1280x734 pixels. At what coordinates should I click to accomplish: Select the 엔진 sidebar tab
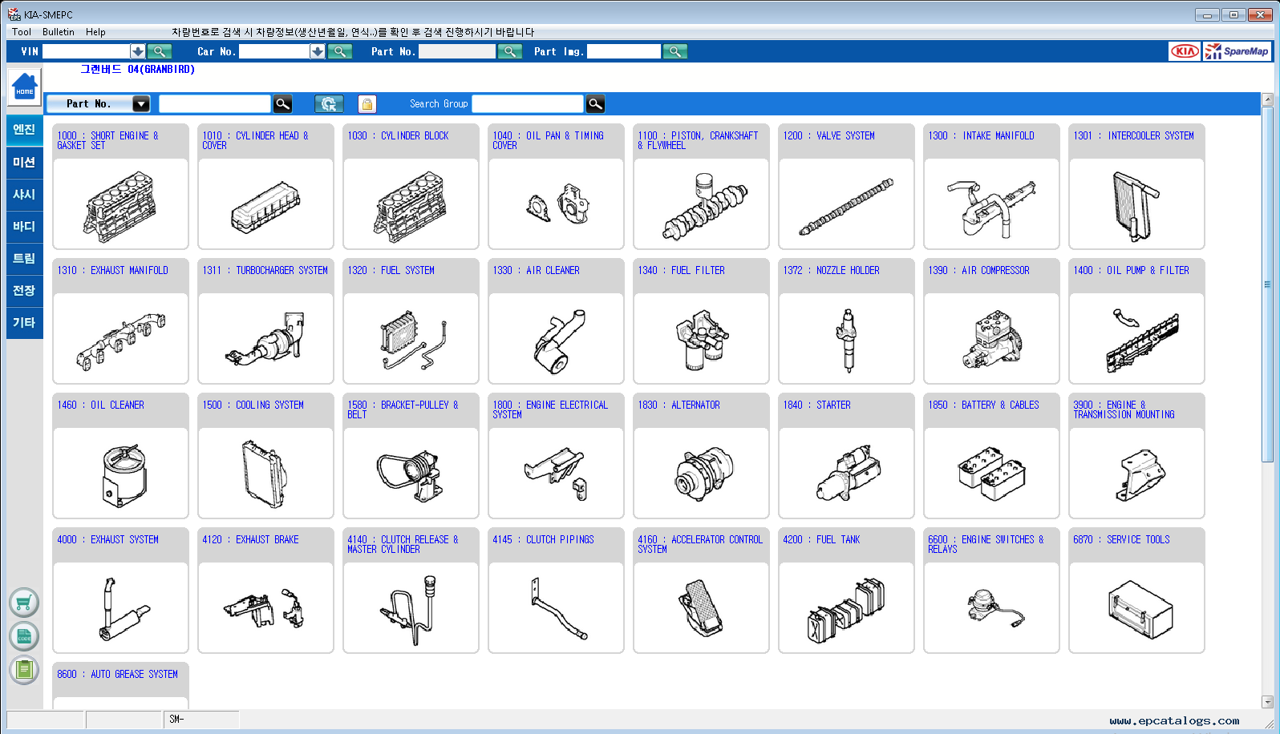(x=24, y=130)
